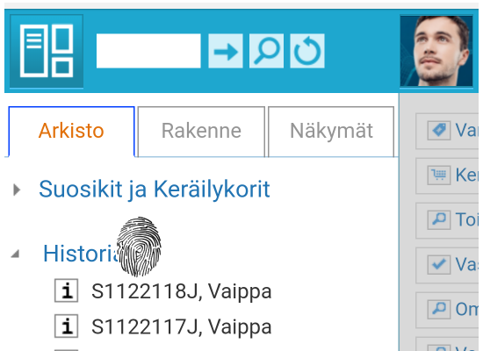Open search with the magnifier icon
Screen dimensions: 483x351
point(266,51)
